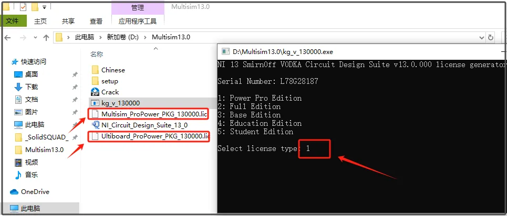Open address bar history dropdown
Screen dimensions: 507x216
pos(482,37)
